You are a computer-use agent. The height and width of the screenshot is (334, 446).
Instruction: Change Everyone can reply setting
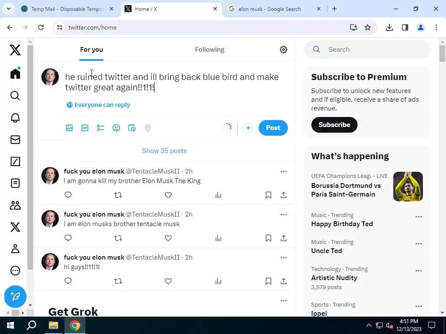[x=98, y=105]
